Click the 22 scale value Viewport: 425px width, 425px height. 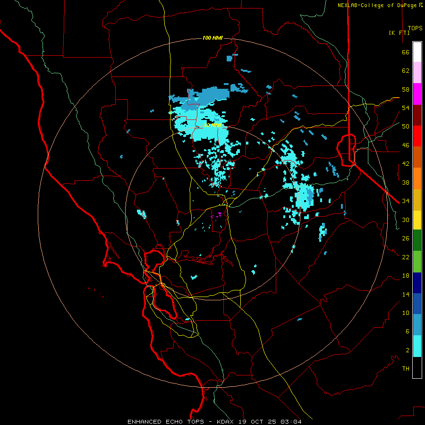tap(406, 257)
